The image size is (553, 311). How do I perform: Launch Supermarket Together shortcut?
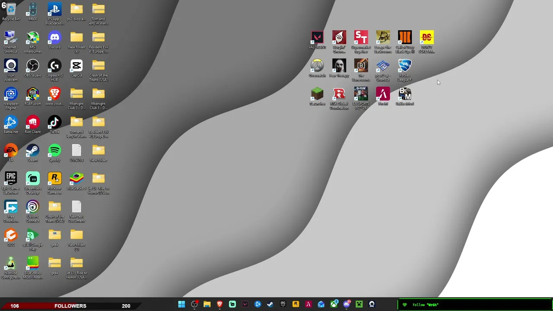(x=361, y=42)
